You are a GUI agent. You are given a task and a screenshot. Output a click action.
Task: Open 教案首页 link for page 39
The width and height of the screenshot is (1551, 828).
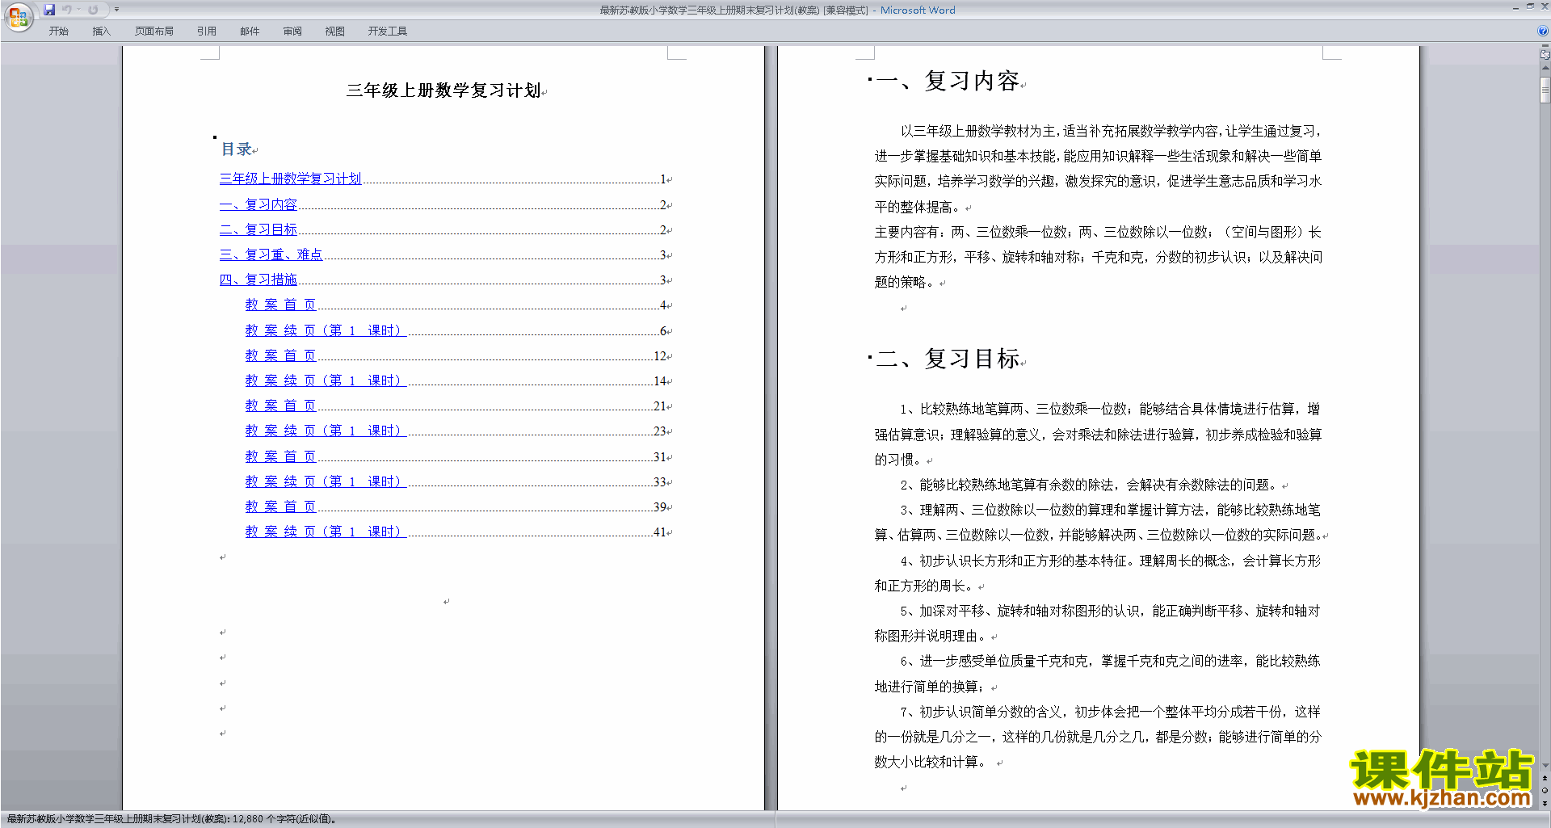coord(280,506)
